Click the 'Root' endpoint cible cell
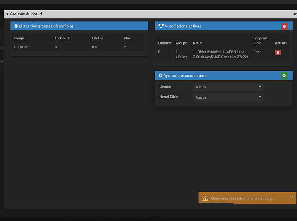Screen dimensions: 297x221 coord(257,52)
